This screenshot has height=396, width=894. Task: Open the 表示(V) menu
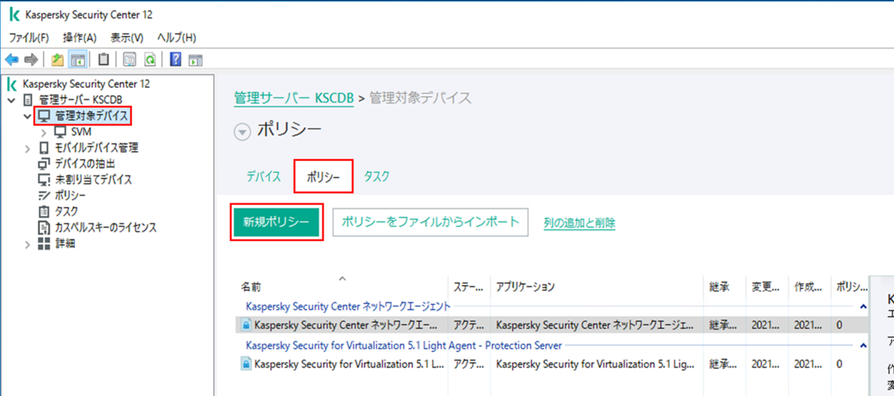[x=127, y=37]
